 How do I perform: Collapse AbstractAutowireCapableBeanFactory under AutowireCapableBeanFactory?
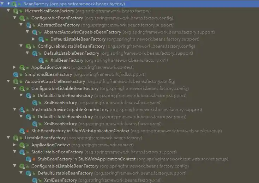[15, 109]
